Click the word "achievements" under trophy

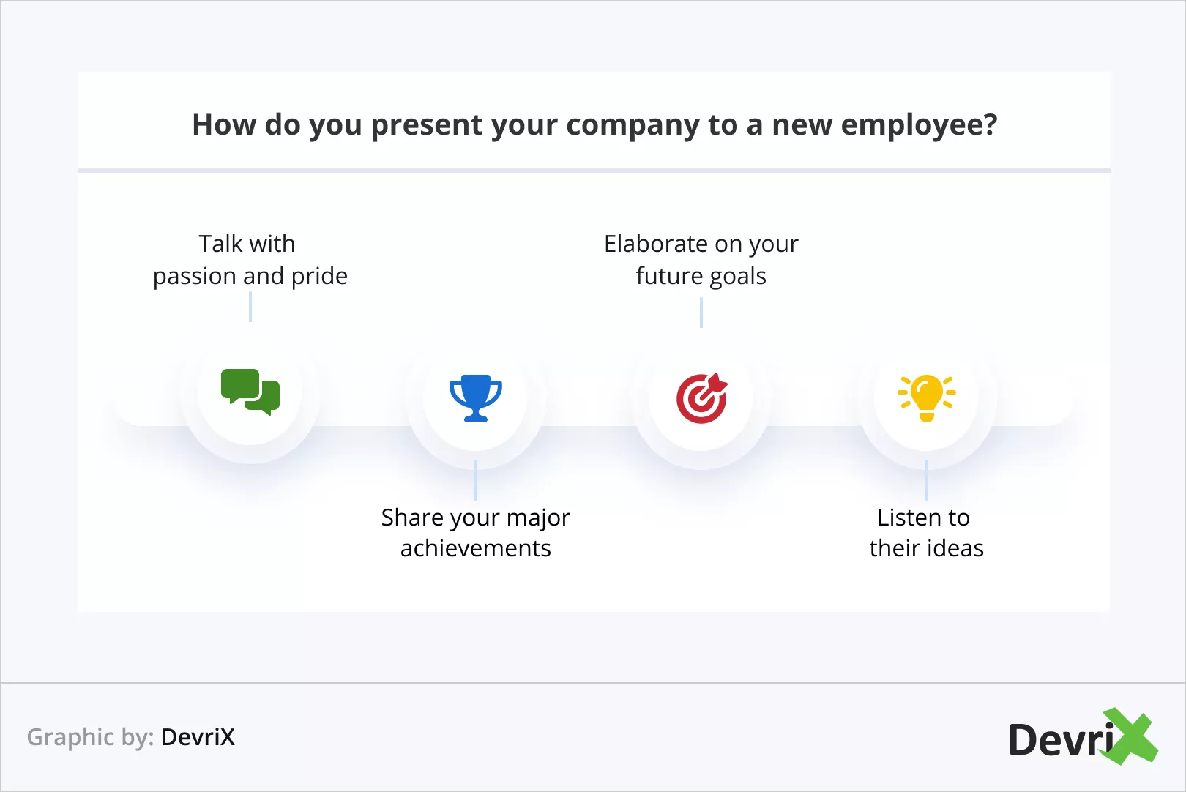coord(476,548)
